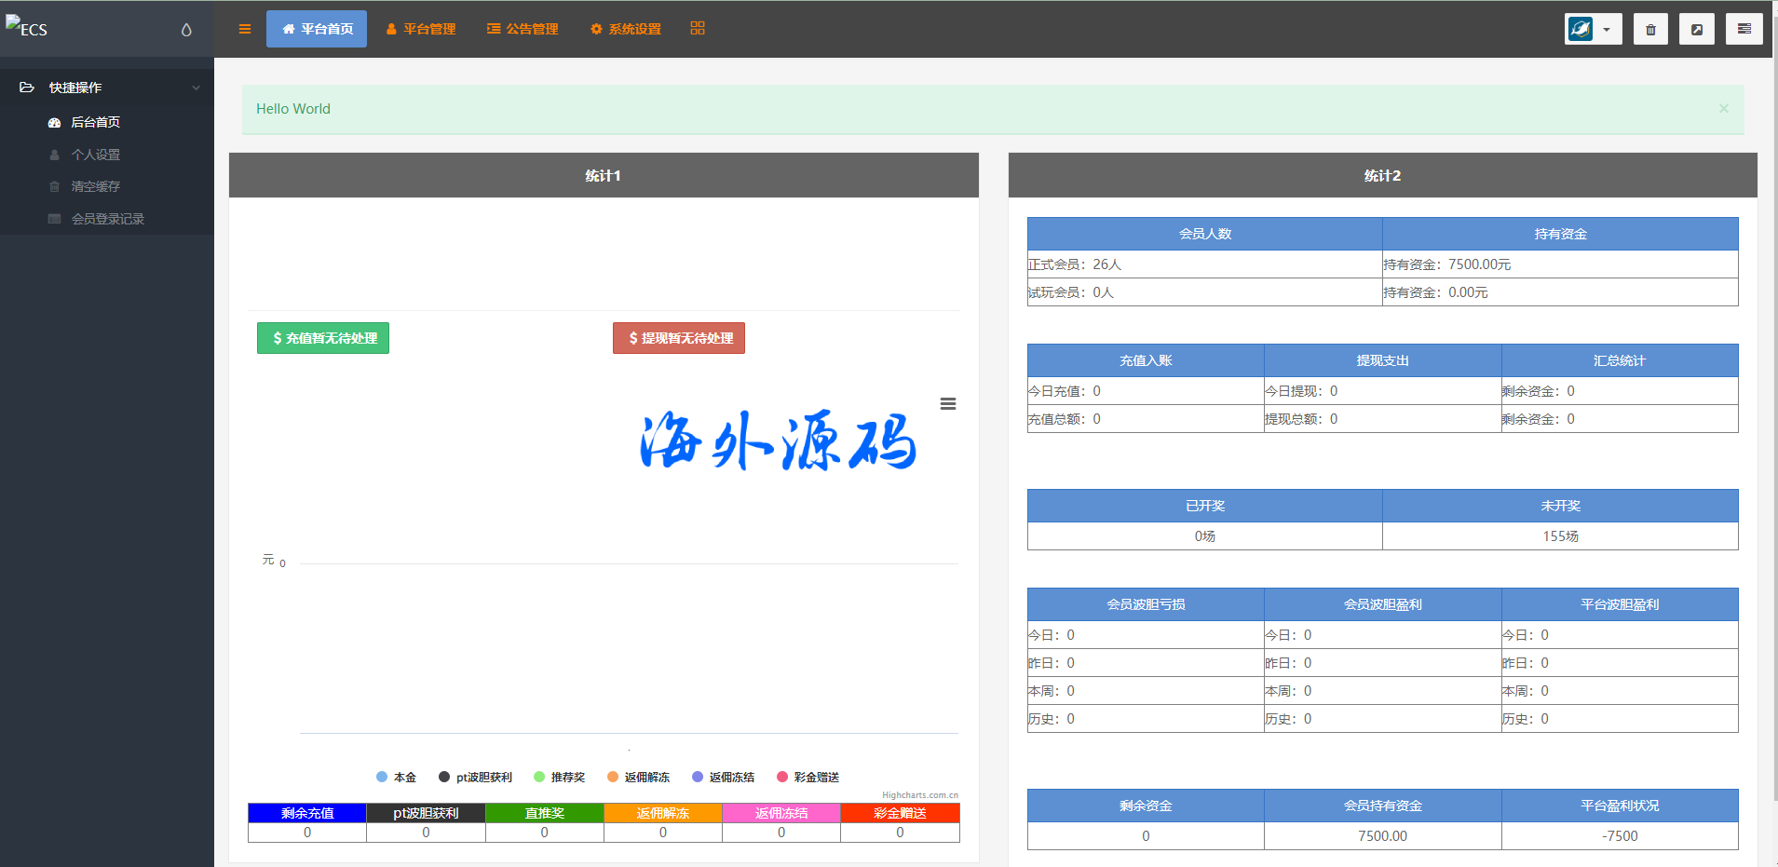Click the trash icon in top bar
Image resolution: width=1778 pixels, height=867 pixels.
click(1649, 30)
